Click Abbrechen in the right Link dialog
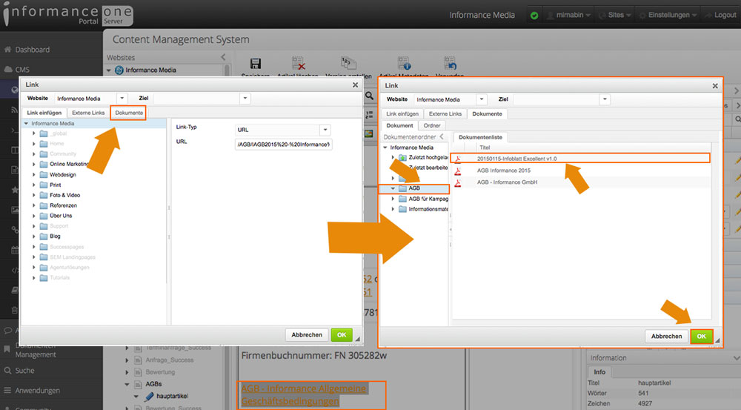This screenshot has width=741, height=410. pyautogui.click(x=666, y=336)
